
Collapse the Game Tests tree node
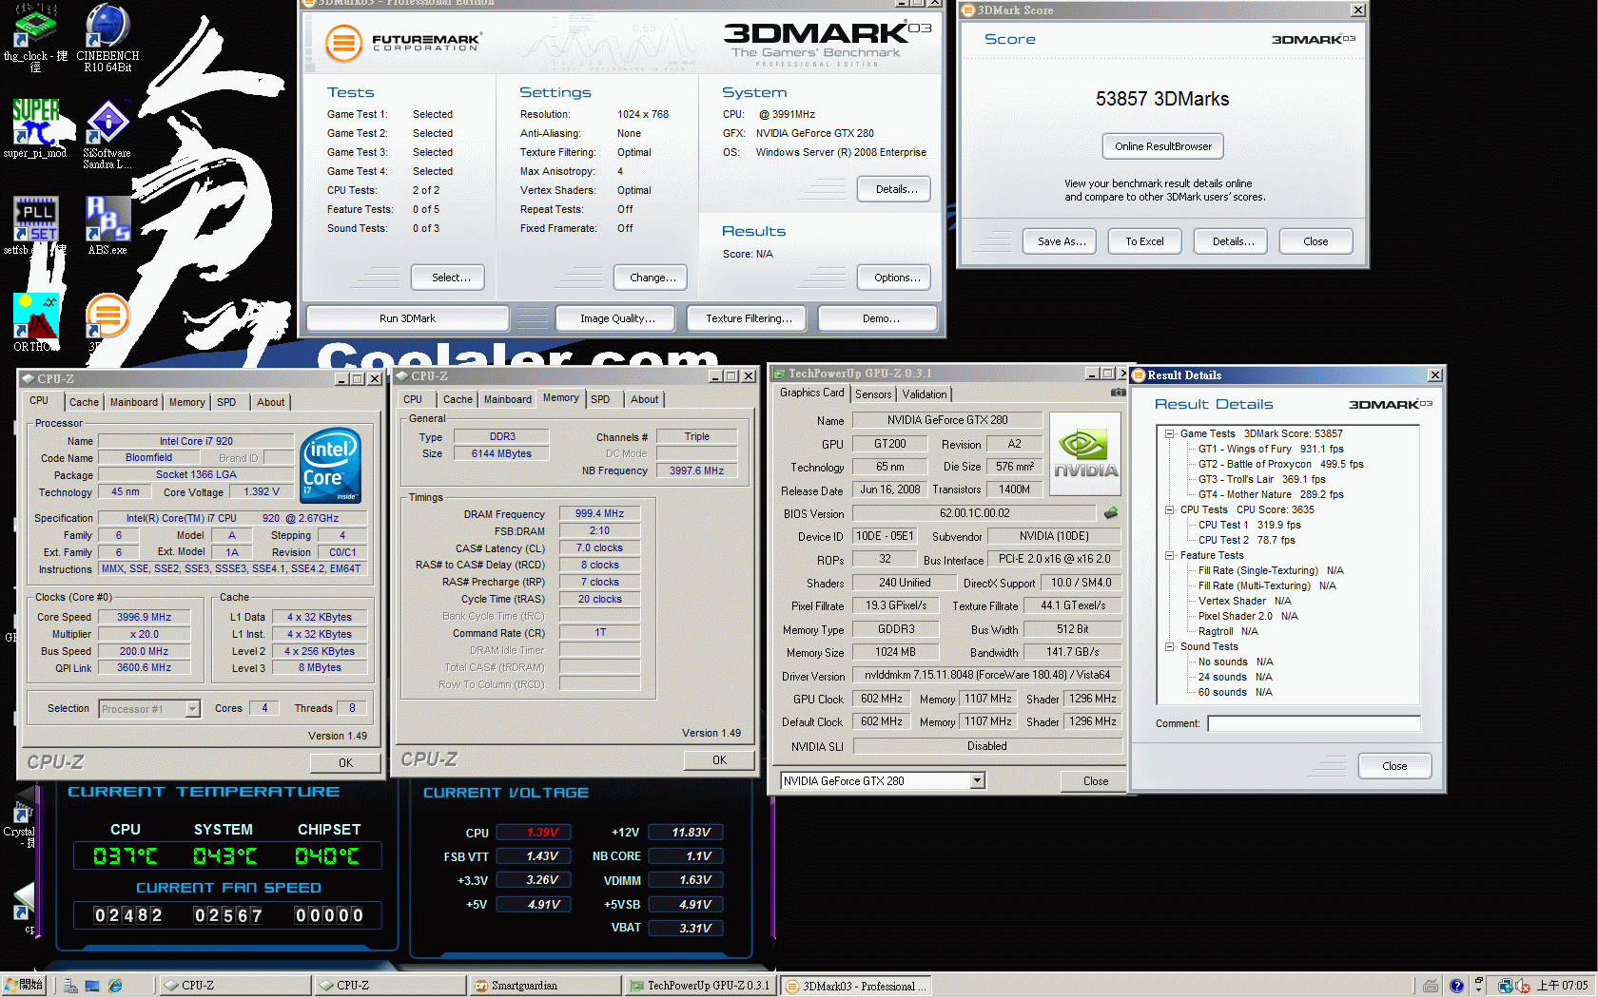[x=1169, y=433]
